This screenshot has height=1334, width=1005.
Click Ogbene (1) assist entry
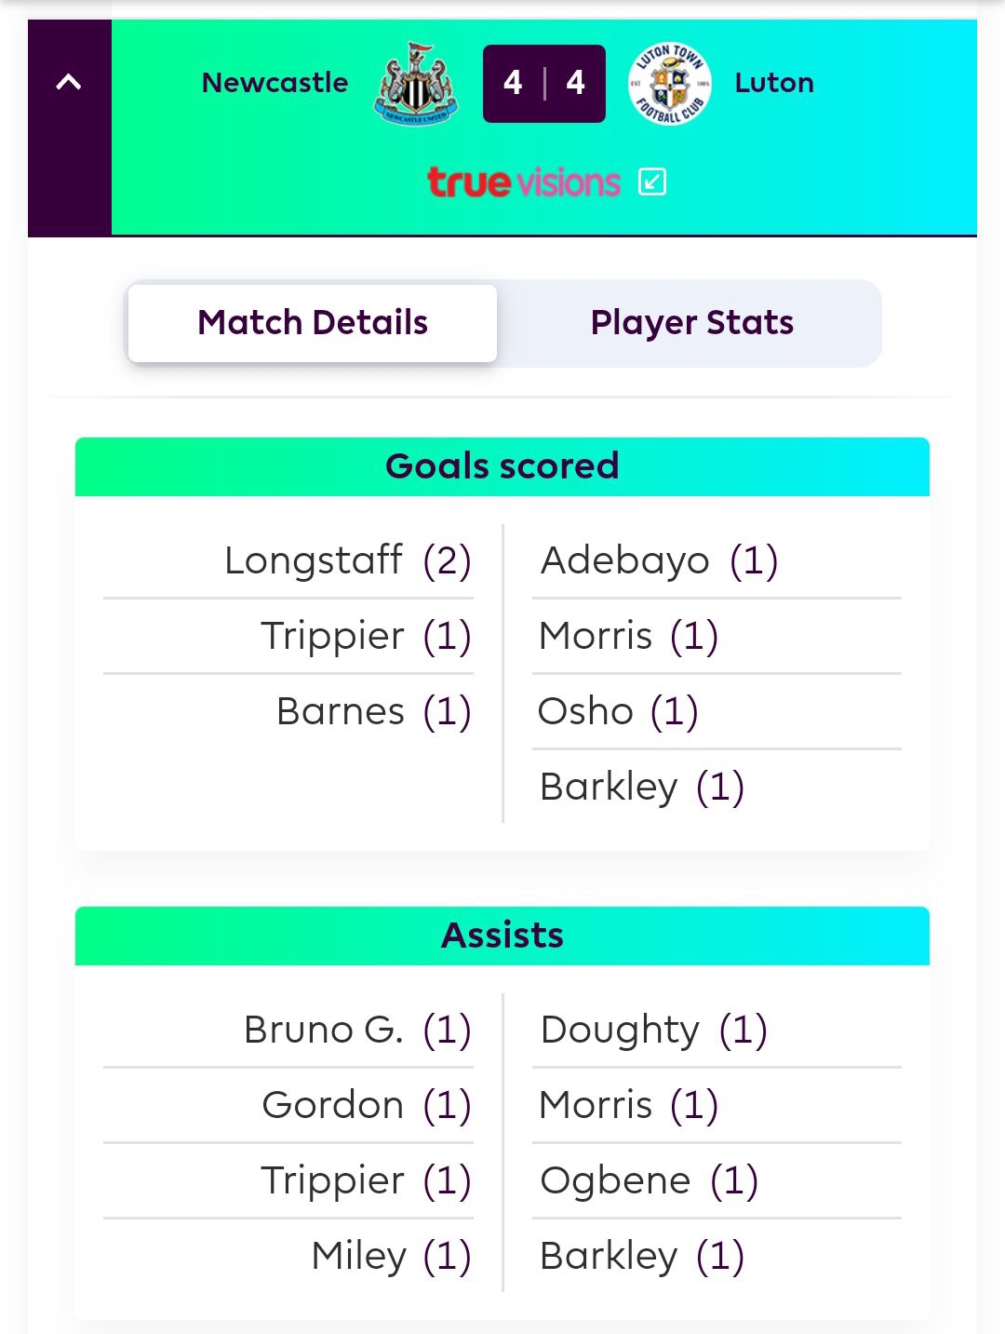[x=649, y=1180]
